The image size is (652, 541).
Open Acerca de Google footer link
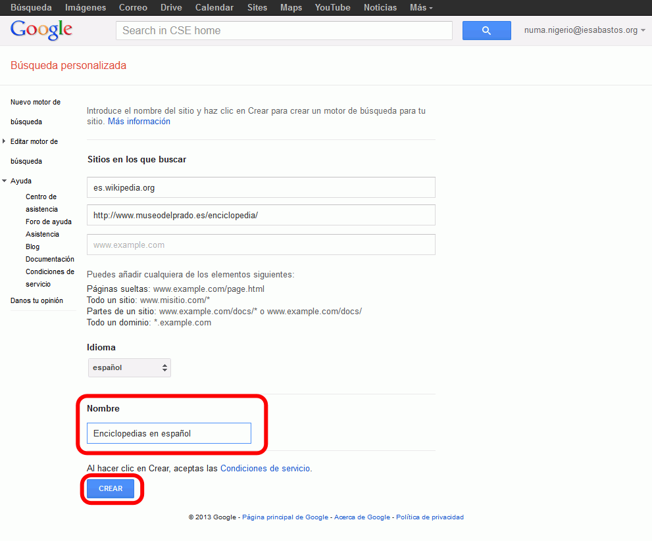click(362, 517)
